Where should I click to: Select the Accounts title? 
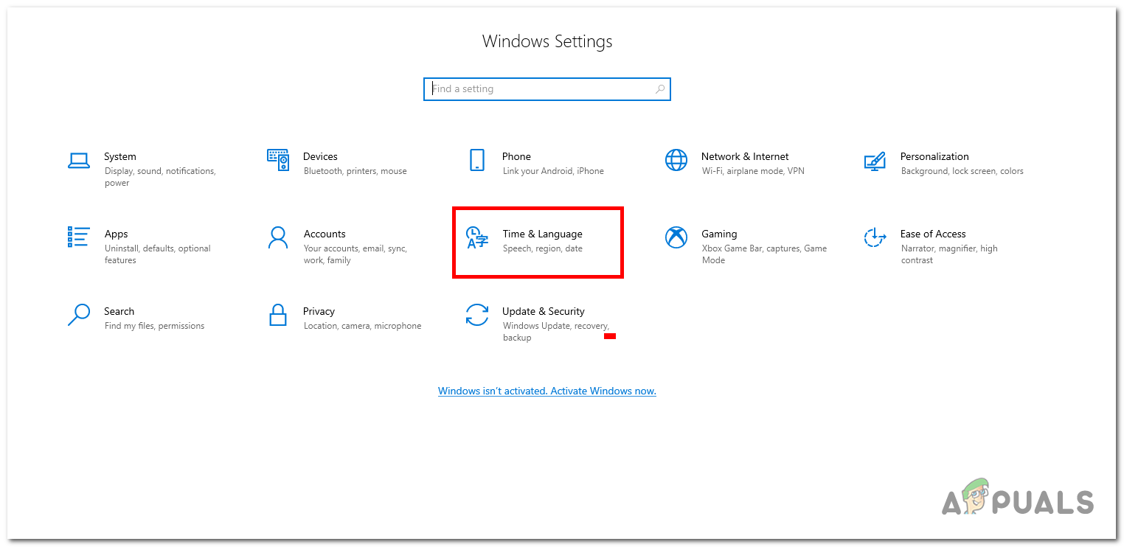pyautogui.click(x=325, y=234)
